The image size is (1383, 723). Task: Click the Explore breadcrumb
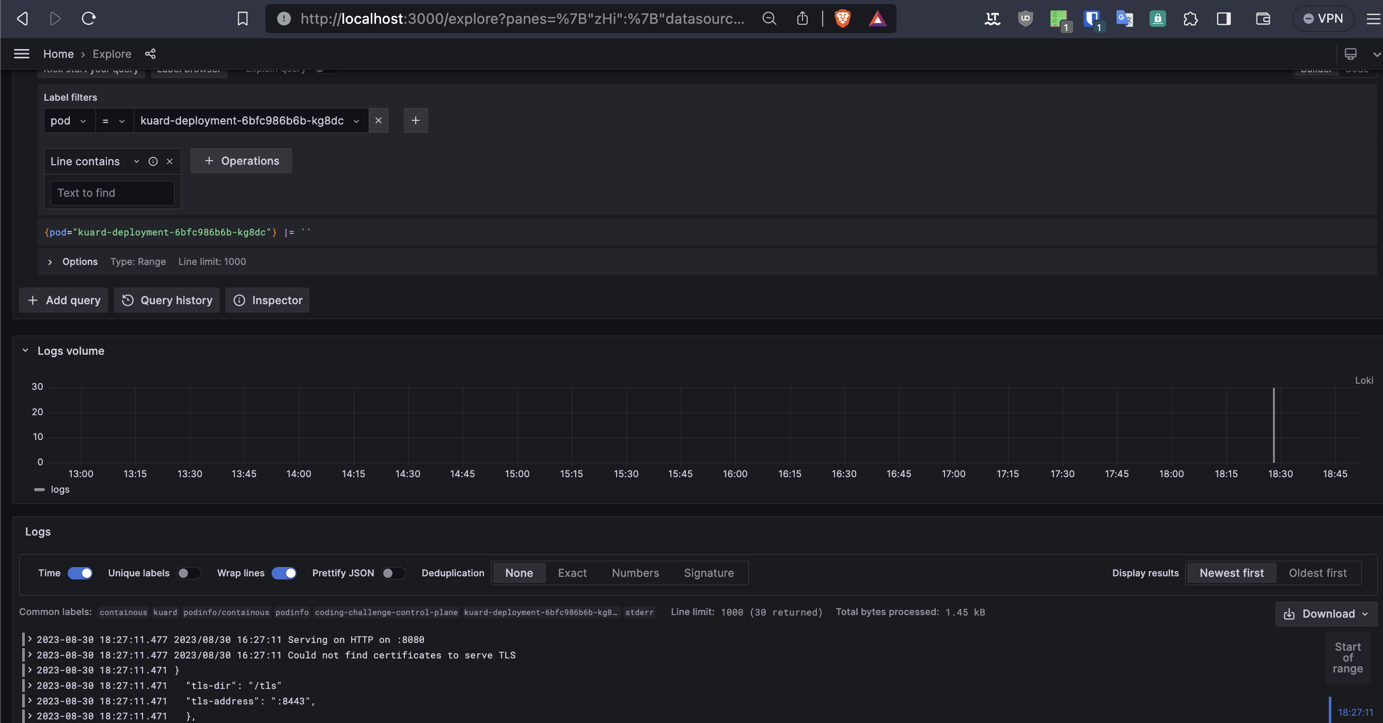coord(112,54)
